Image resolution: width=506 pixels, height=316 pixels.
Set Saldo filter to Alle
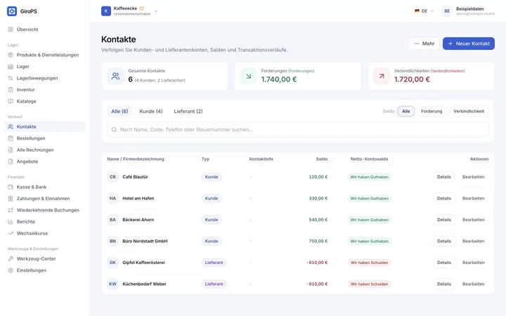(x=406, y=111)
